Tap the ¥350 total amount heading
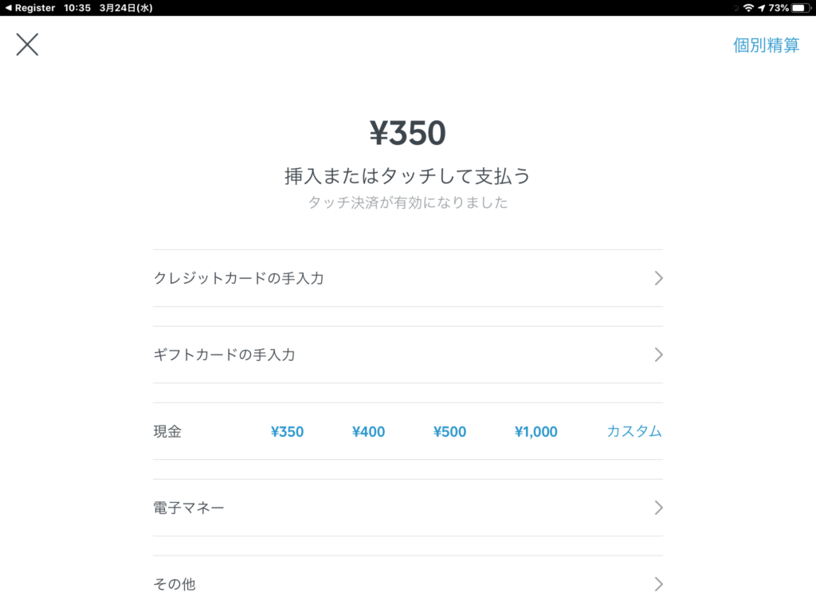Viewport: 816px width, 612px height. point(407,134)
